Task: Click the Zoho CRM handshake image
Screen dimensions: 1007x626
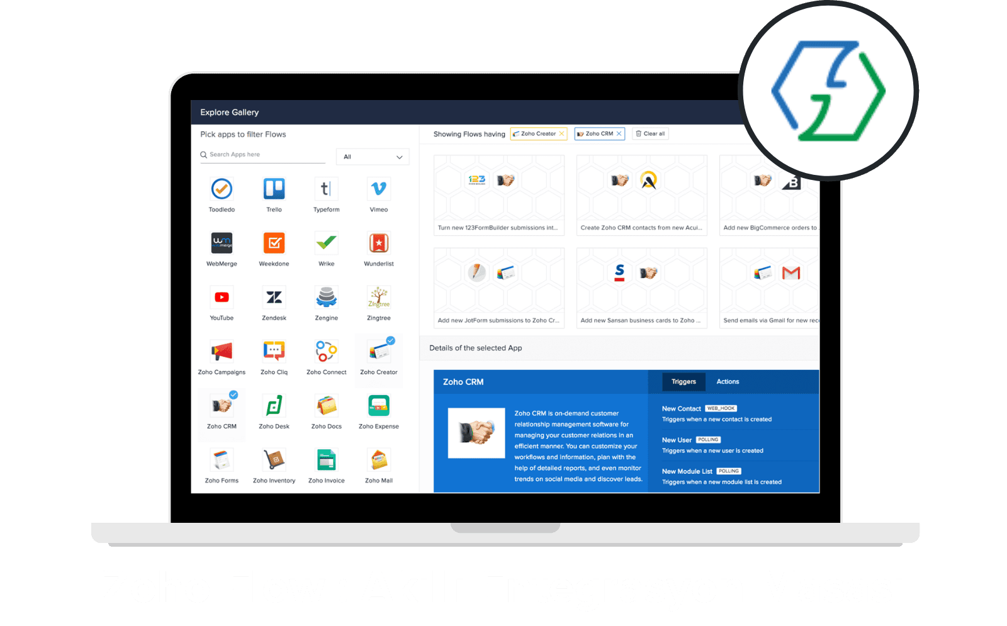Action: pos(476,433)
